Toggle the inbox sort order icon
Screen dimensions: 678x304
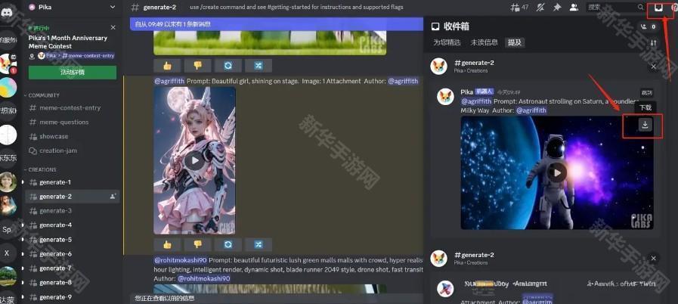pyautogui.click(x=653, y=43)
